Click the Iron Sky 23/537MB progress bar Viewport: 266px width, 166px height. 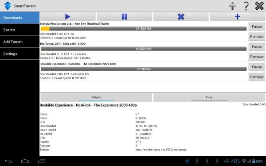tap(144, 29)
